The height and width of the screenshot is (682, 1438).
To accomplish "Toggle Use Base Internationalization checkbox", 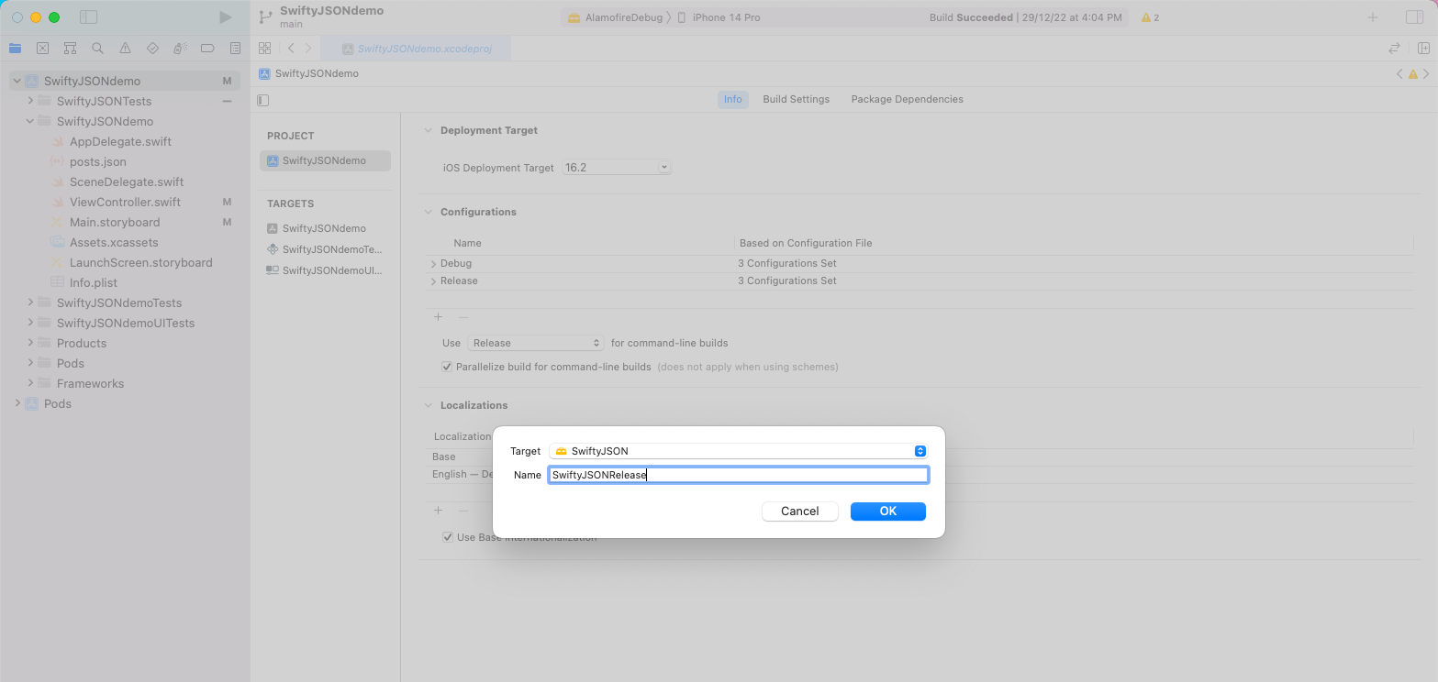I will click(x=448, y=537).
